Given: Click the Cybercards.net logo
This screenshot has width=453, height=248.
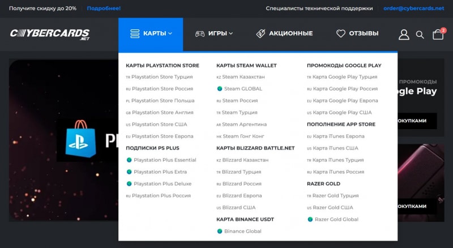Looking at the screenshot, I should coord(50,34).
